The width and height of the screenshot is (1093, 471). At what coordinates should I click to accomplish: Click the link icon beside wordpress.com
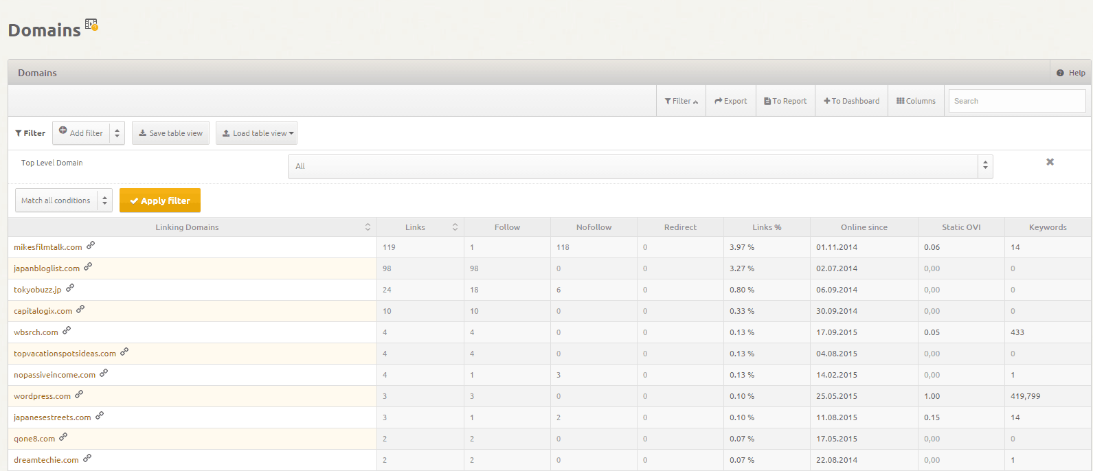79,394
